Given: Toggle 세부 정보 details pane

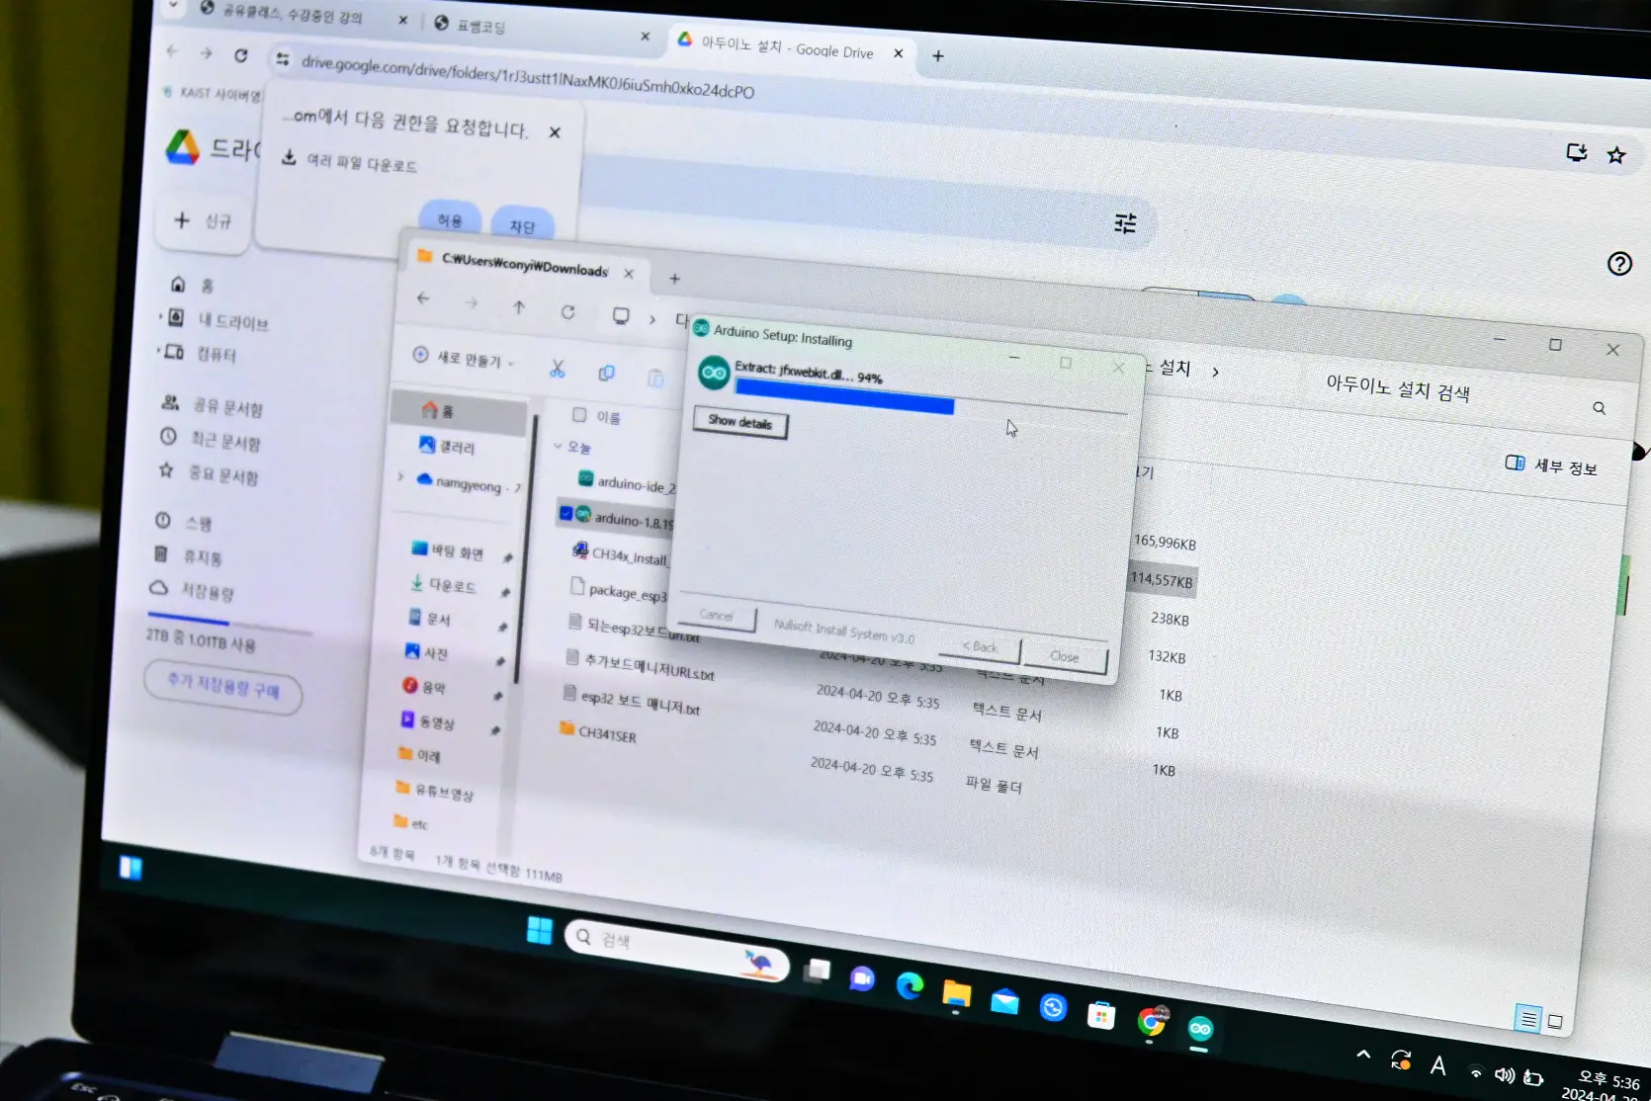Looking at the screenshot, I should tap(1551, 466).
